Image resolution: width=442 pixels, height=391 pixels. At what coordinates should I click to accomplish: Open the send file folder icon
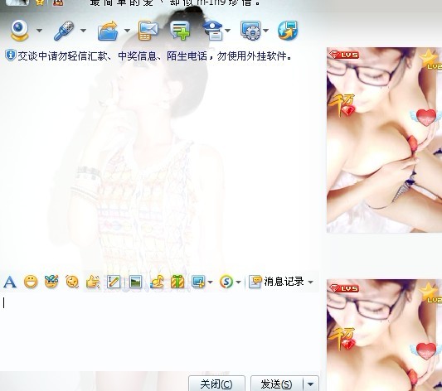coord(108,31)
